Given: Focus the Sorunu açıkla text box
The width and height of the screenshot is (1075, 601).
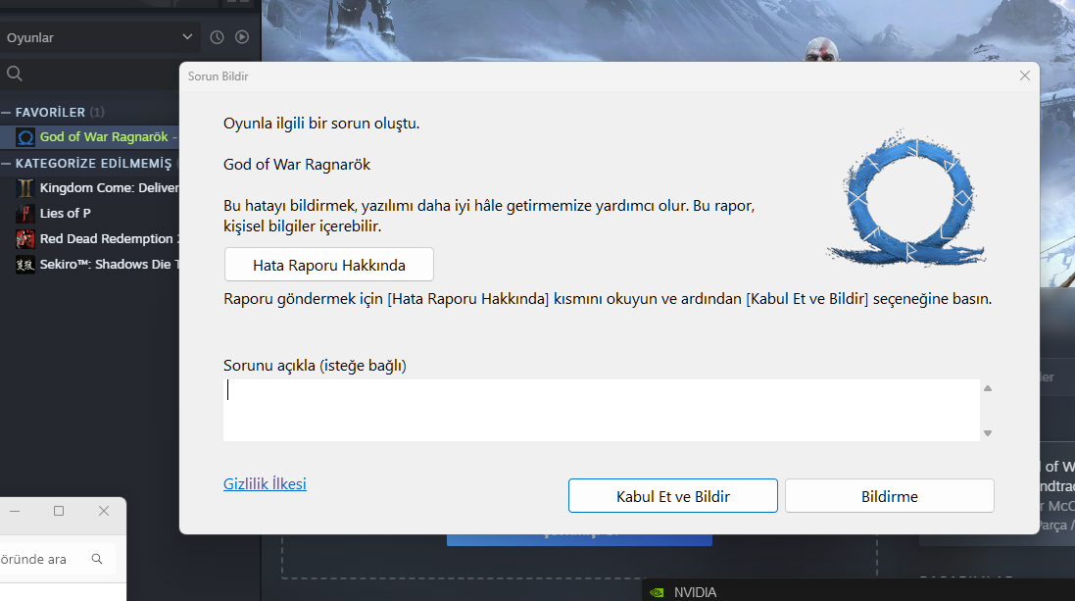Looking at the screenshot, I should (602, 410).
